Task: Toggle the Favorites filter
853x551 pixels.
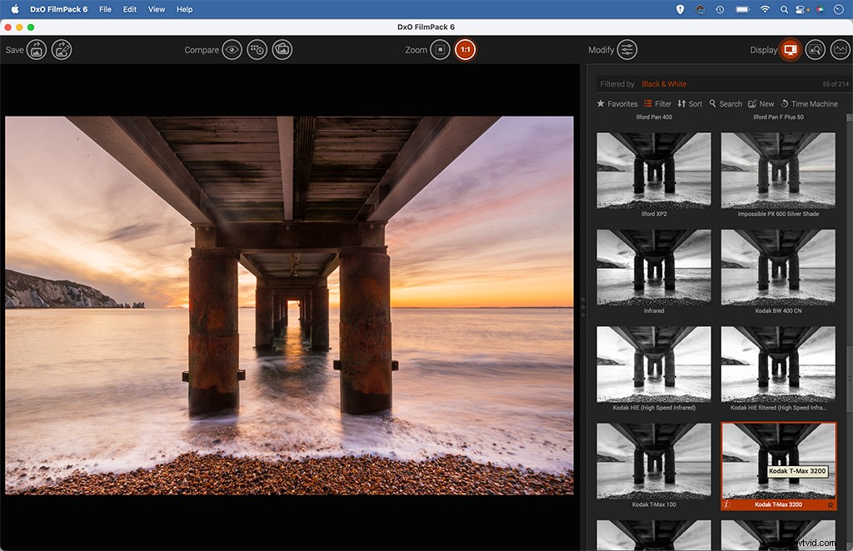Action: click(616, 103)
